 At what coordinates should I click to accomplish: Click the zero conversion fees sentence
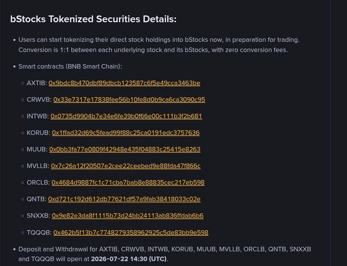click(153, 50)
